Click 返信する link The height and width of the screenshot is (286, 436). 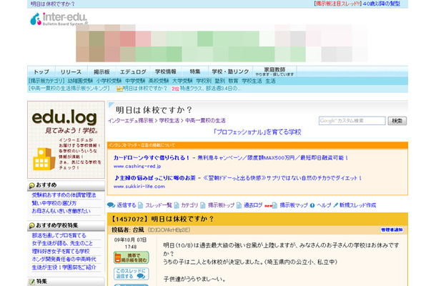pos(127,205)
